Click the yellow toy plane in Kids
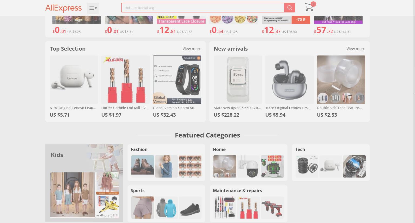Screen dimensions: 415x223 pyautogui.click(x=108, y=206)
